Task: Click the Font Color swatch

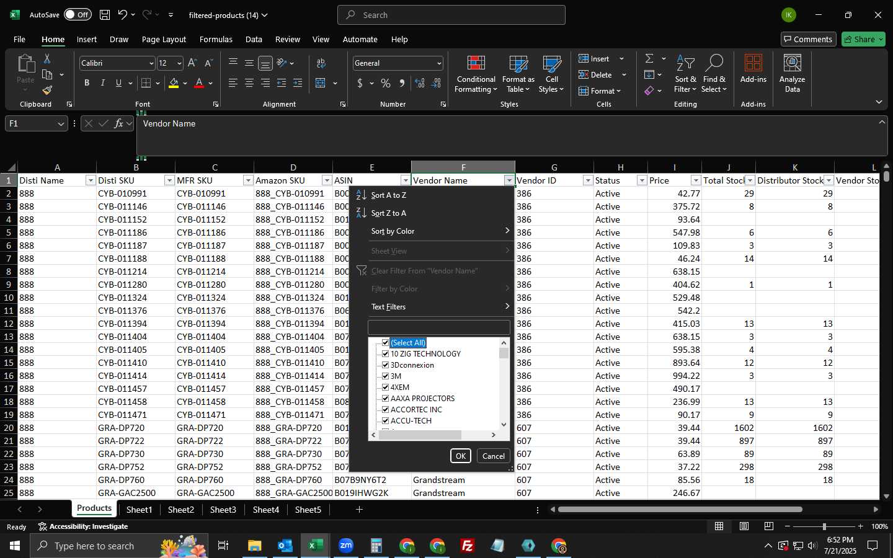Action: coord(199,83)
